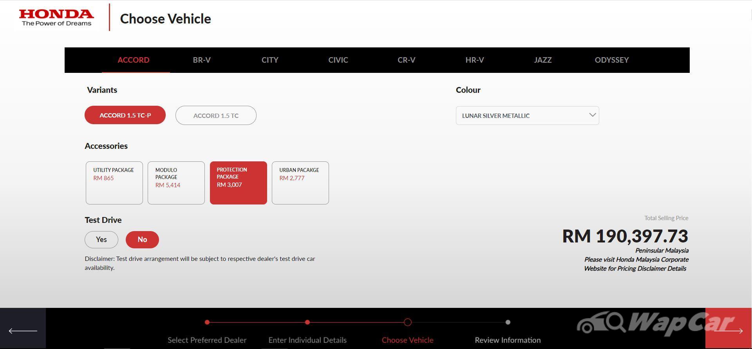The height and width of the screenshot is (349, 752).
Task: Switch to the CR-V tab
Action: tap(406, 60)
